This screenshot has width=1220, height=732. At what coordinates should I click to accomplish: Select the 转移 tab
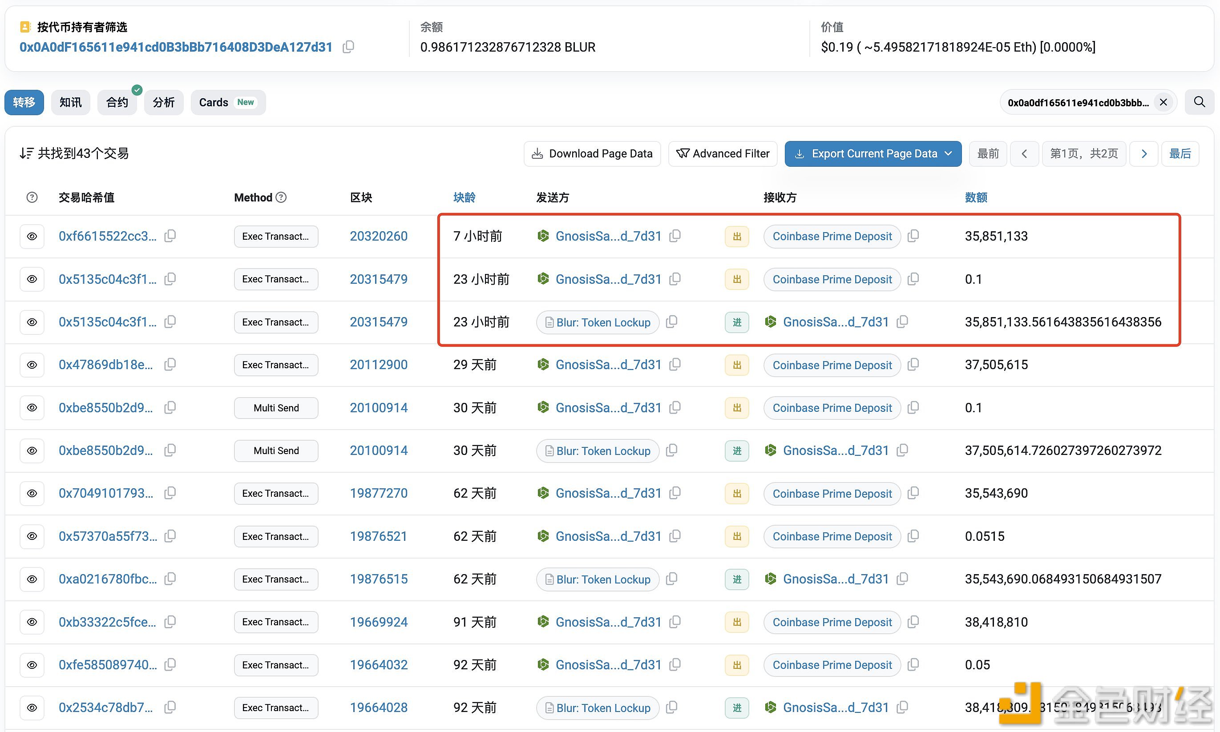27,102
